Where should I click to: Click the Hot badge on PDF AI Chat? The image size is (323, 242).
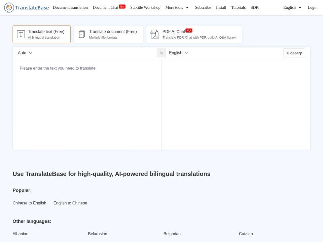[x=189, y=31]
